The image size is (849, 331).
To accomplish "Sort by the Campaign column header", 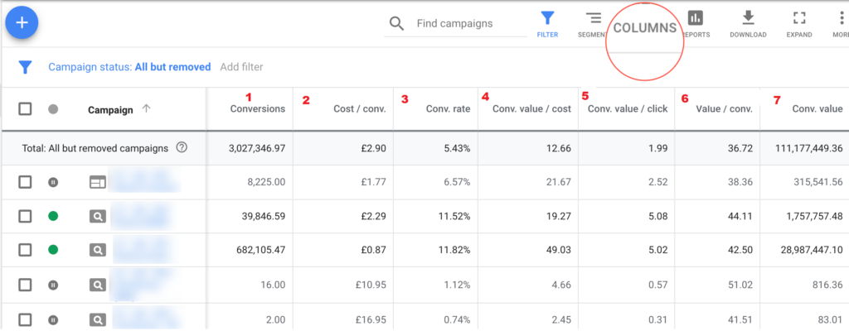I will 110,109.
